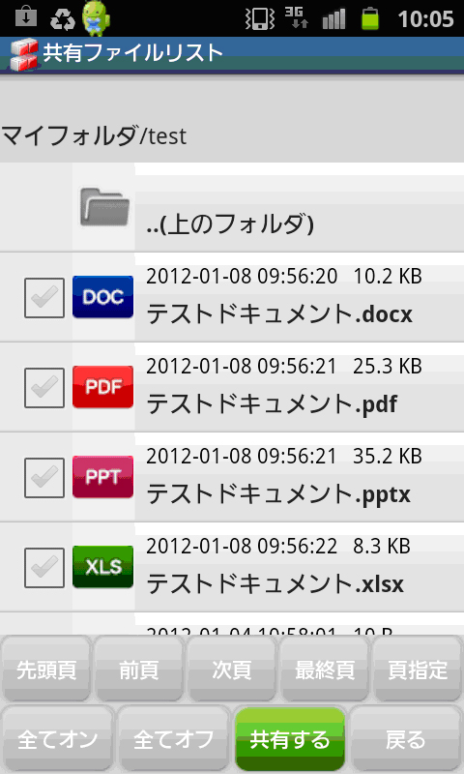Jump to next page with 次頁
This screenshot has width=464, height=774.
[231, 670]
